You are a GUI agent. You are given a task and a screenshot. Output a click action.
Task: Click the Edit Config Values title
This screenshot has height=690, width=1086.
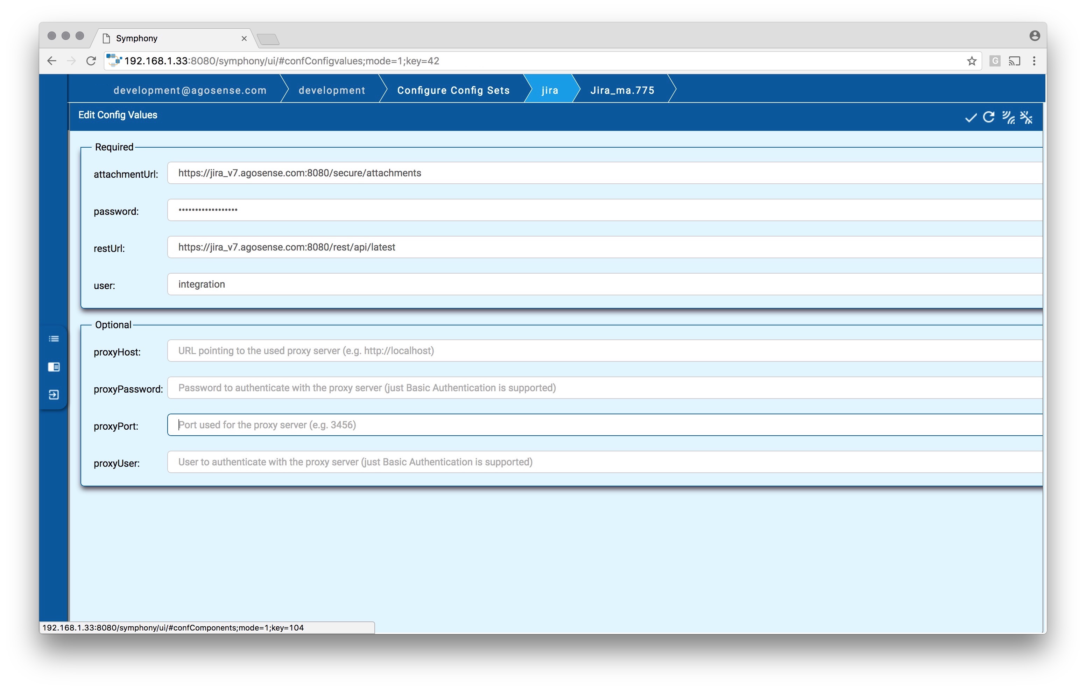(x=118, y=115)
